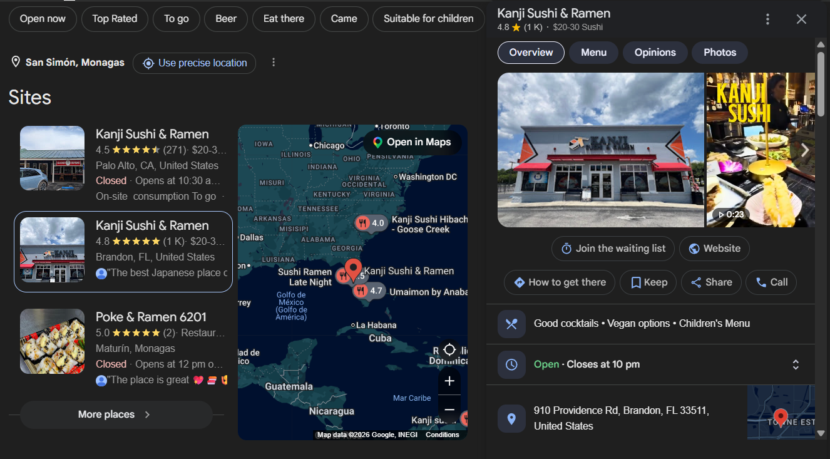Click Use precise location button
This screenshot has width=830, height=459.
click(x=194, y=63)
